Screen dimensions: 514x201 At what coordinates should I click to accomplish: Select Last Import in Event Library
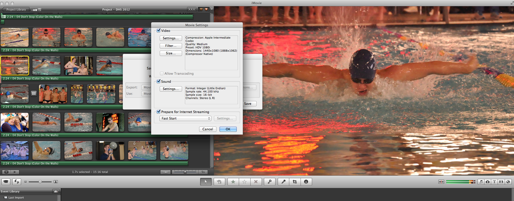click(x=16, y=197)
